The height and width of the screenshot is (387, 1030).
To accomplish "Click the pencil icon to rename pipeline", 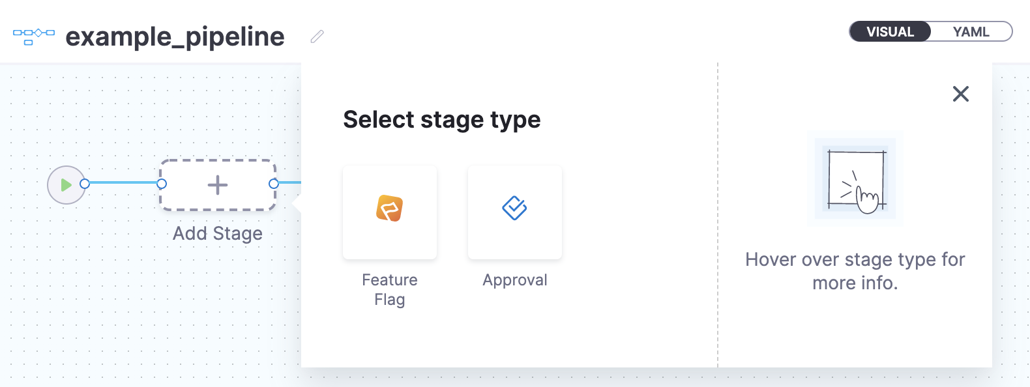I will click(317, 36).
